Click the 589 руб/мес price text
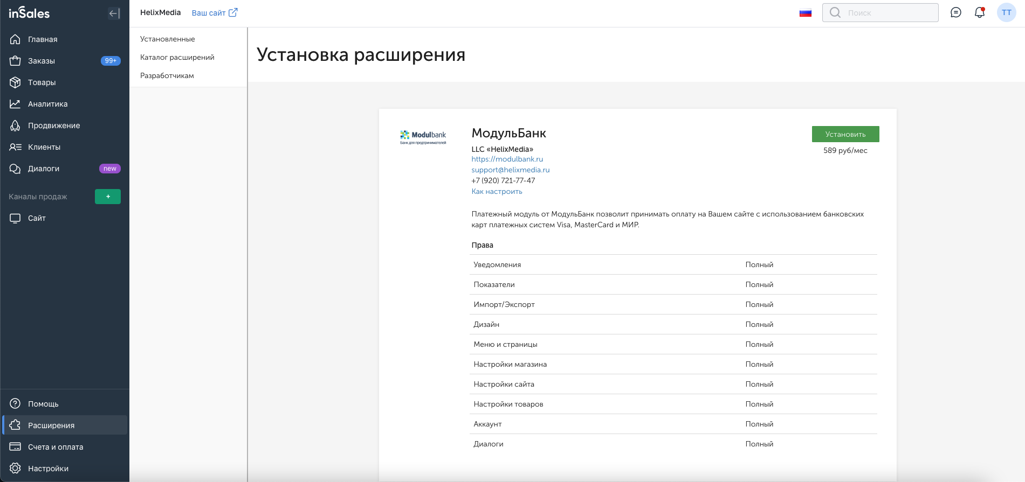The image size is (1025, 482). [x=845, y=150]
